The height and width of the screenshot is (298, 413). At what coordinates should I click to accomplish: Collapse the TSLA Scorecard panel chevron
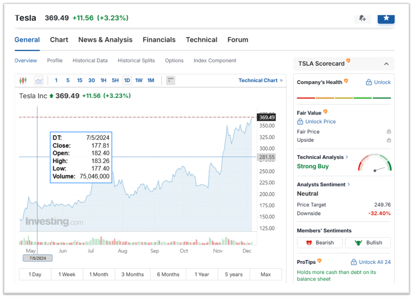[386, 64]
